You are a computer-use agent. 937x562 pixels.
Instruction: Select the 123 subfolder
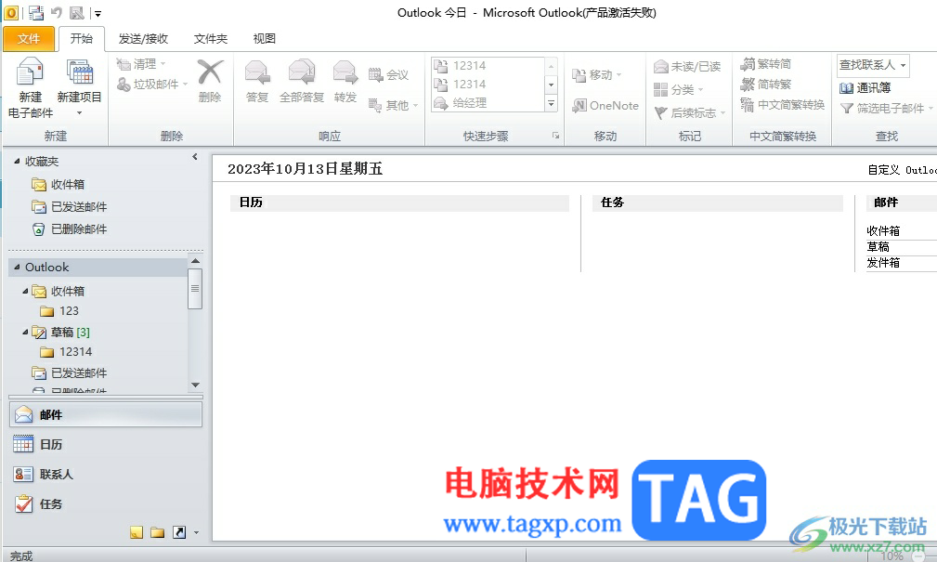[59, 311]
